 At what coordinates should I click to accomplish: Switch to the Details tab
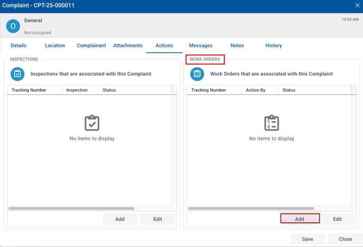click(18, 46)
